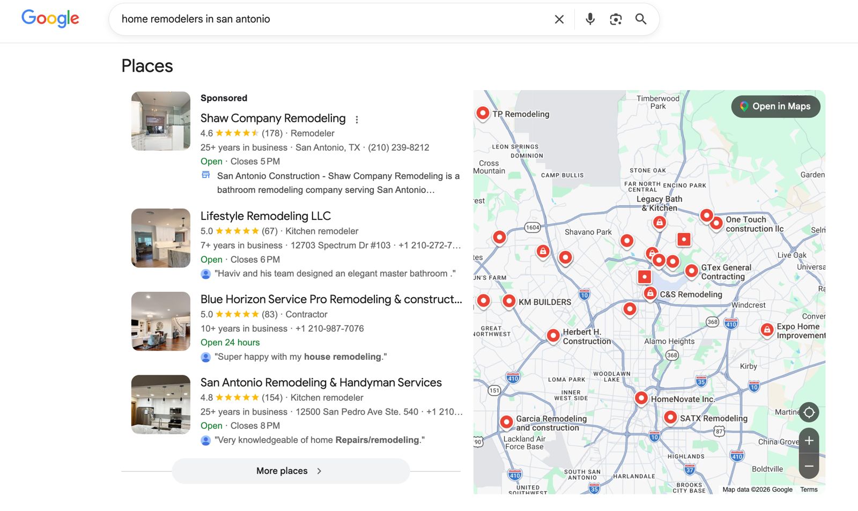The image size is (858, 511).
Task: Click the Sponsored label
Action: coord(224,98)
